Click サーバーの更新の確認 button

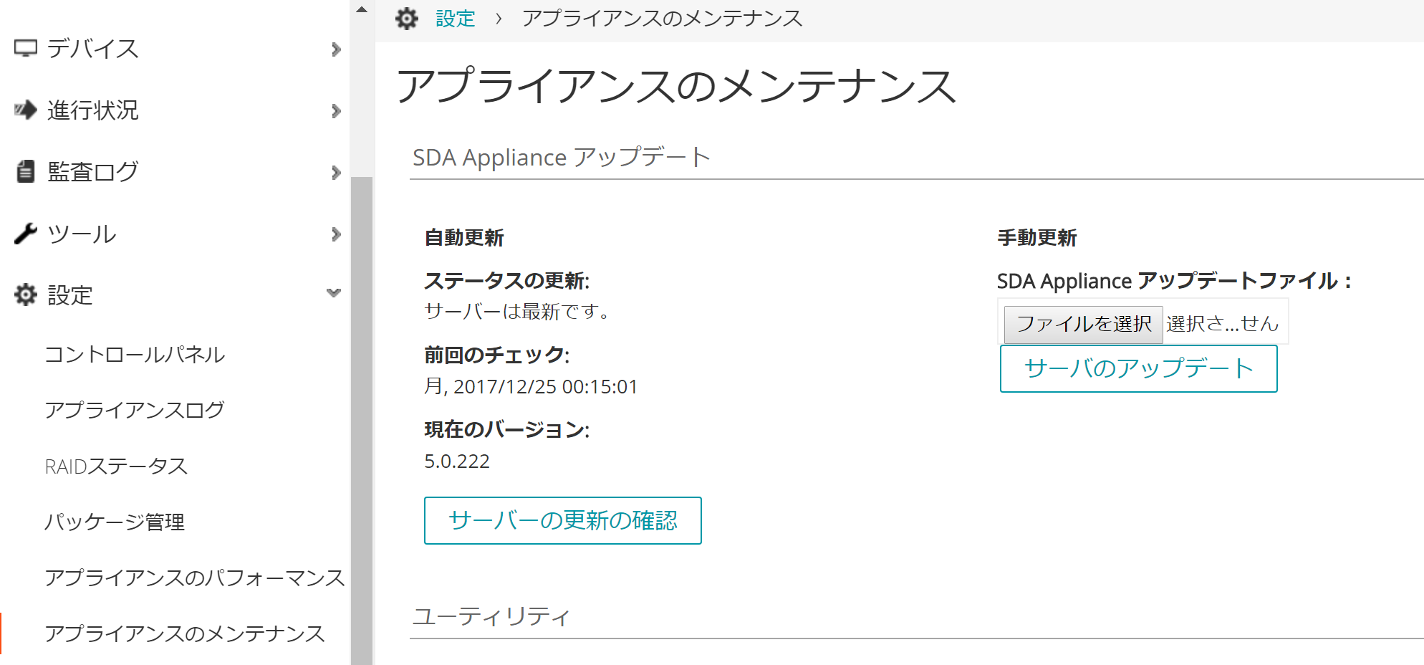point(563,520)
